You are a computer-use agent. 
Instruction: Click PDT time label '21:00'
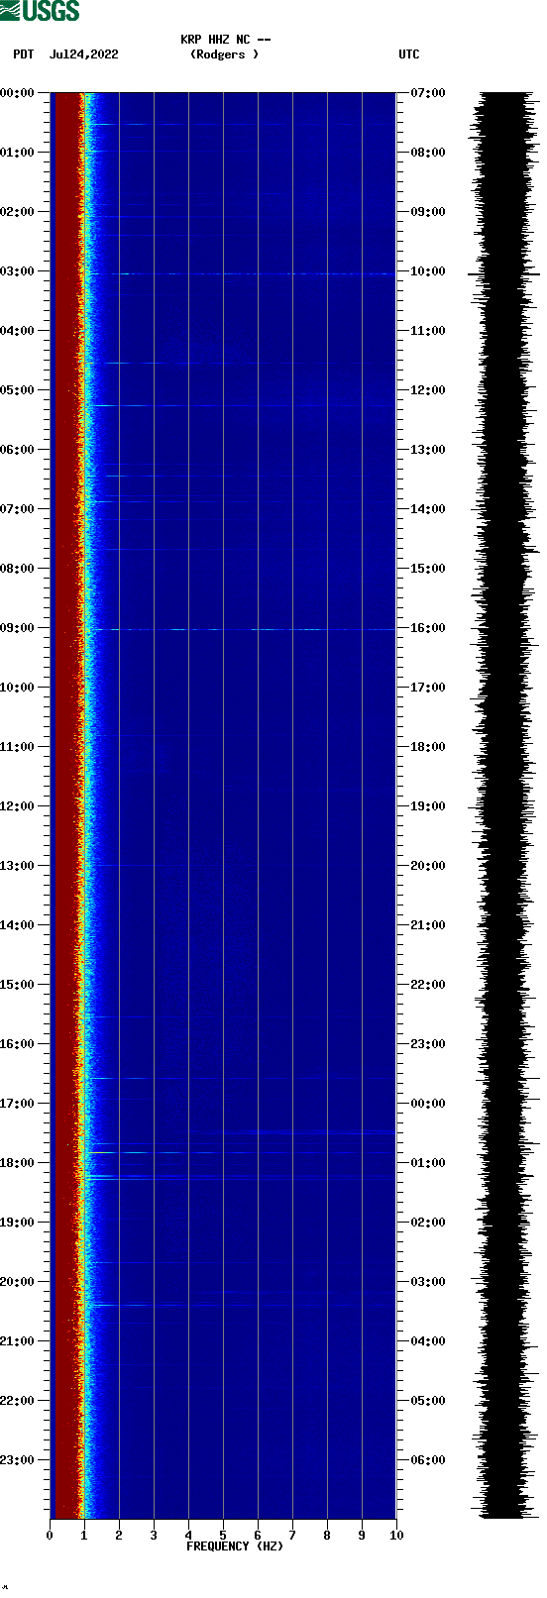(x=18, y=1341)
